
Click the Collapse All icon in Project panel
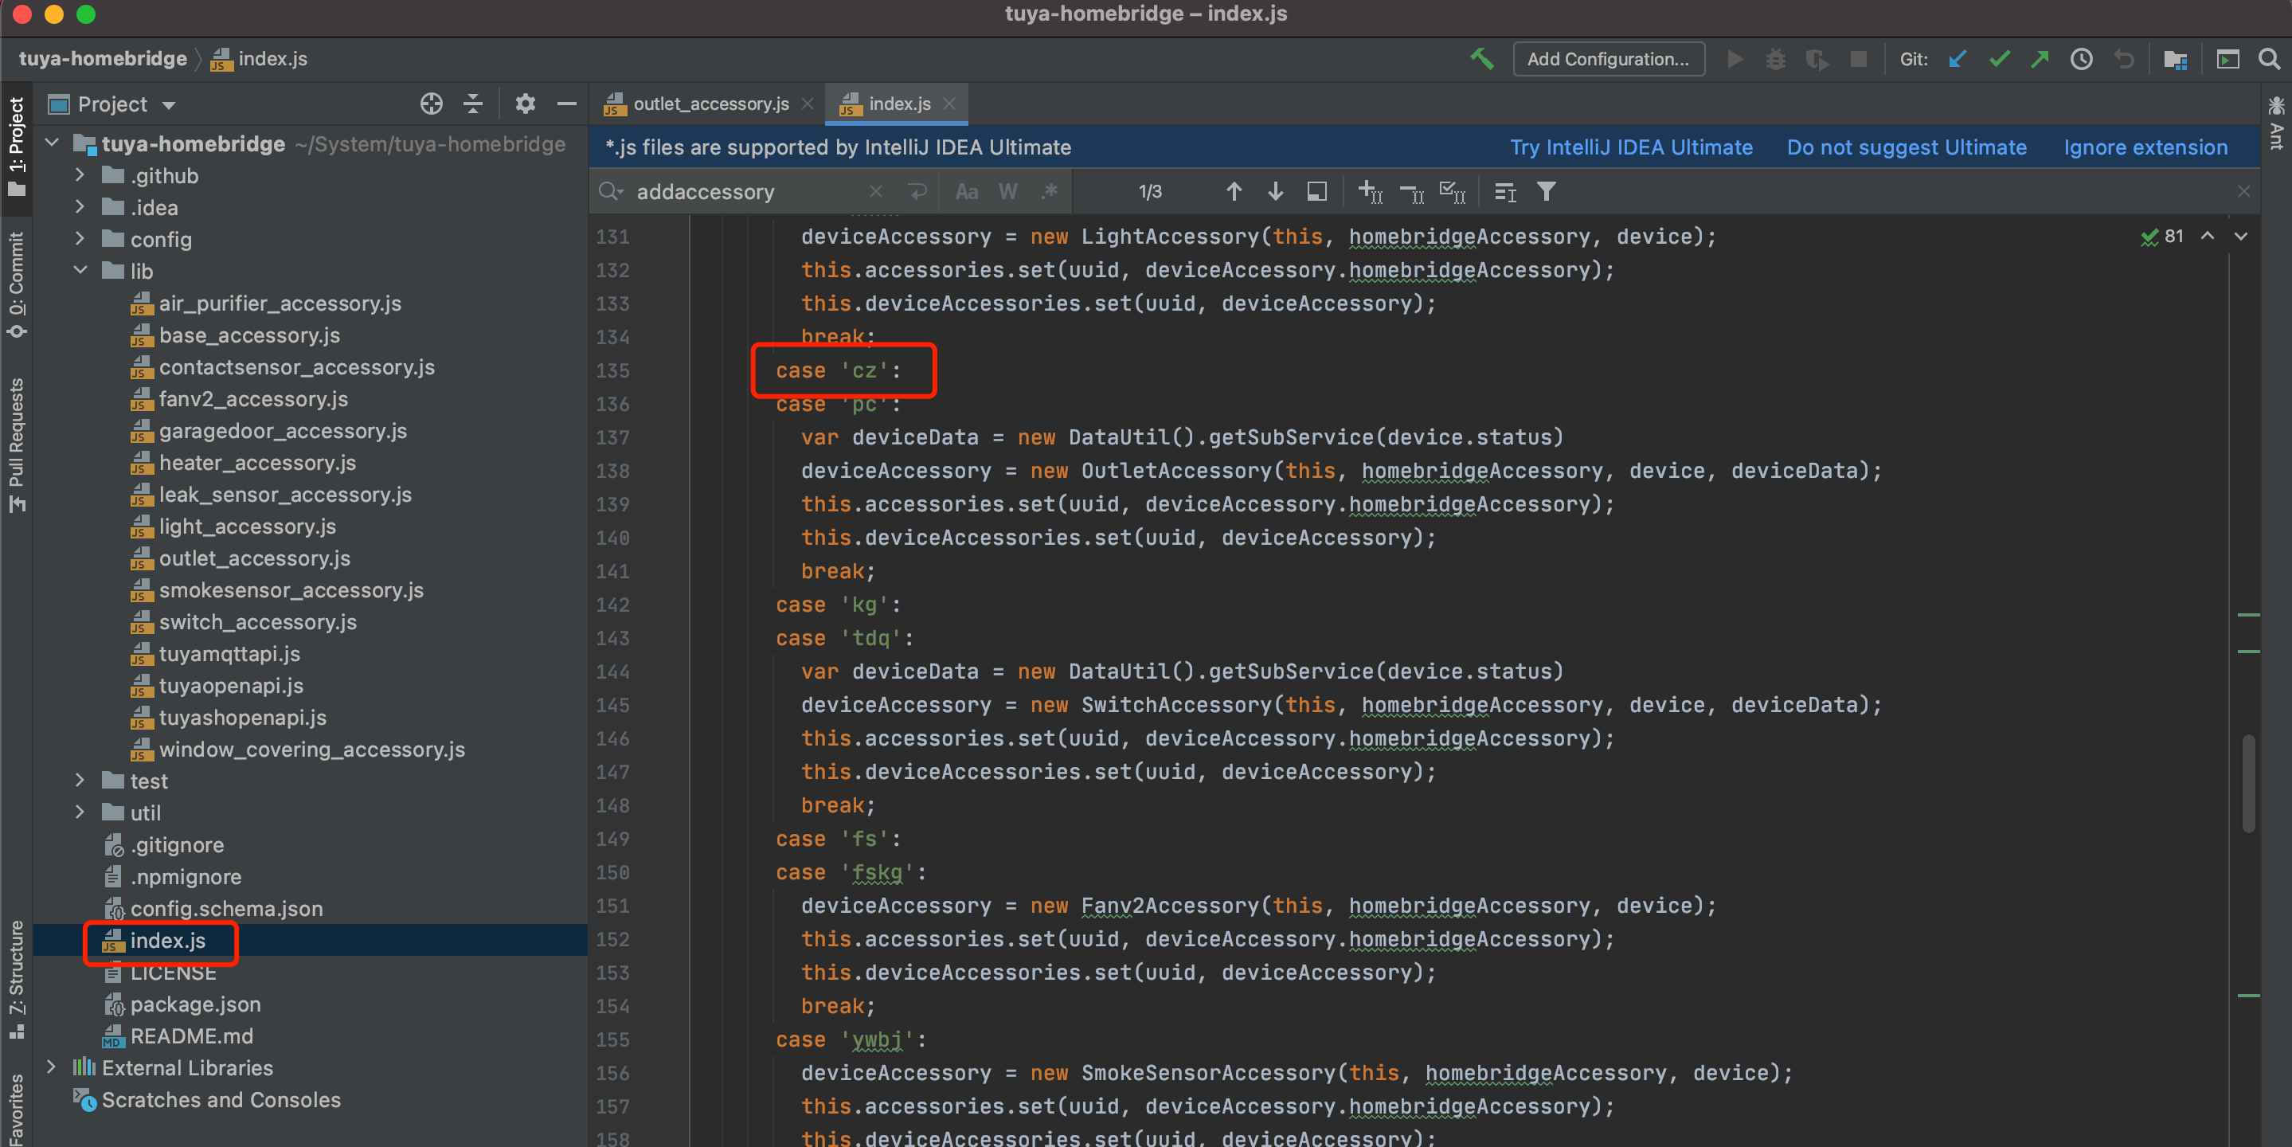click(x=473, y=104)
